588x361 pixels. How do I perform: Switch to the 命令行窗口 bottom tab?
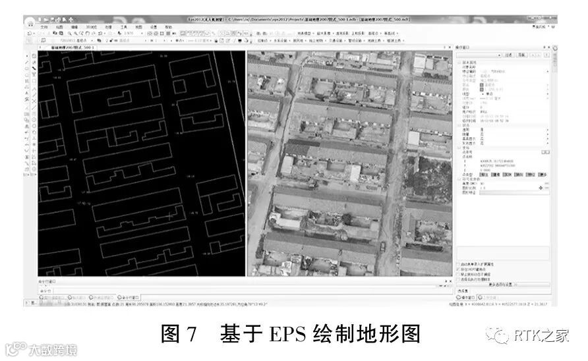pyautogui.click(x=129, y=297)
